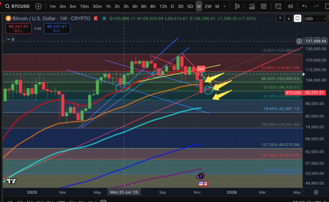The image size is (329, 202).
Task: Click the down arrow pane button
Action: click(x=289, y=19)
